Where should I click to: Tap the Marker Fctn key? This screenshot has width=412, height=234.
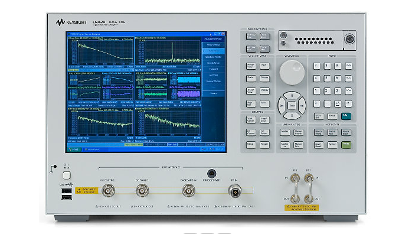coord(298,145)
